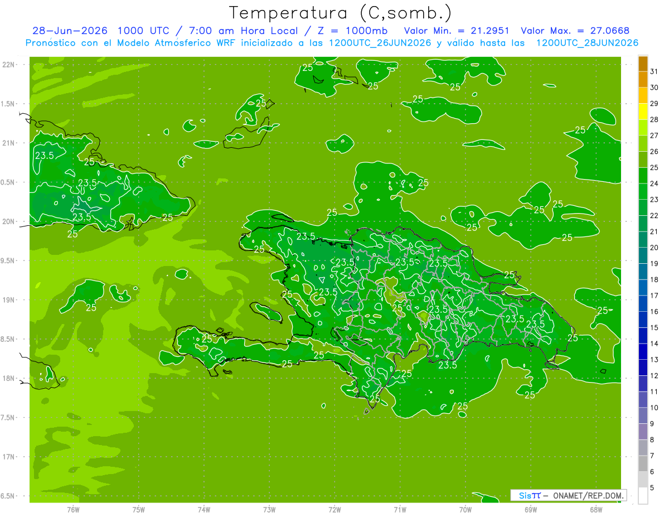669x517 pixels.
Task: Click the '18N' latitude axis label
Action: 8,378
